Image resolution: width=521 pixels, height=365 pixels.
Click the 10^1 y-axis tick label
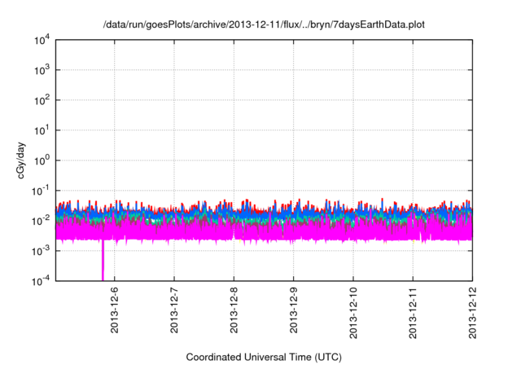(x=42, y=130)
